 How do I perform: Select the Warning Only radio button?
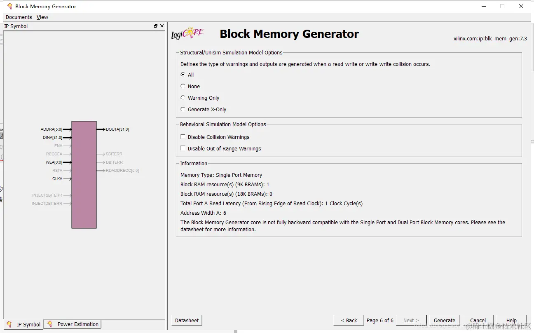[x=183, y=98]
